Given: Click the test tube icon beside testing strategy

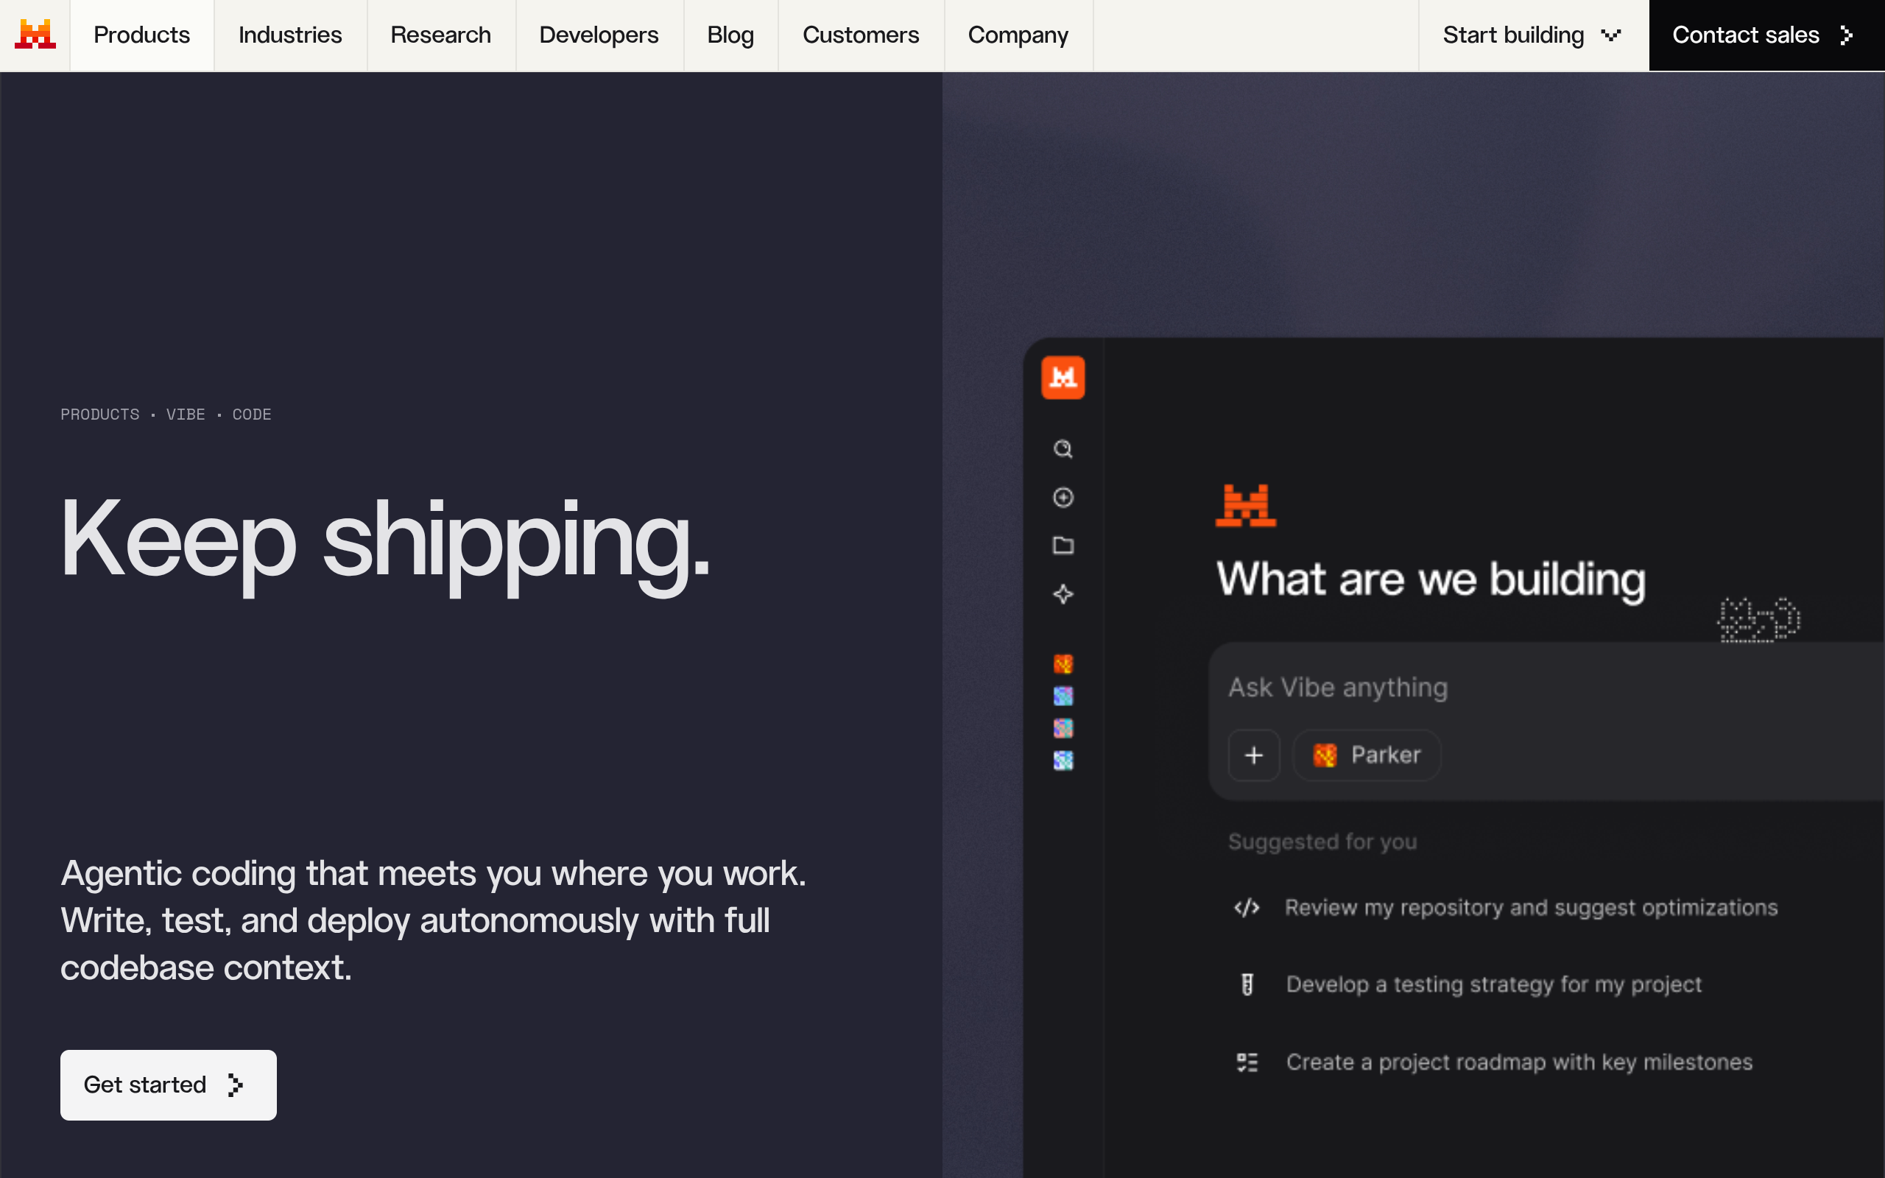Looking at the screenshot, I should coord(1247,985).
